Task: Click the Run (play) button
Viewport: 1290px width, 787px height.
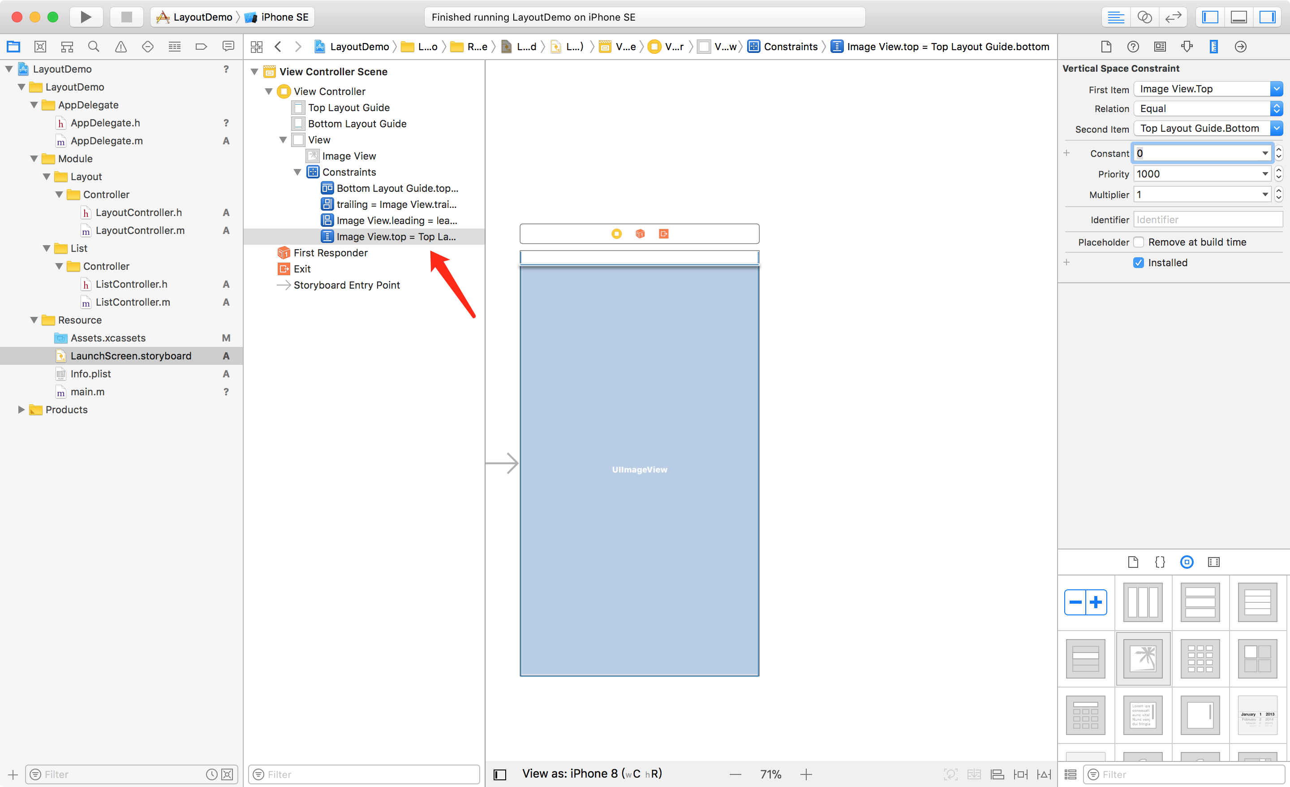Action: 86,17
